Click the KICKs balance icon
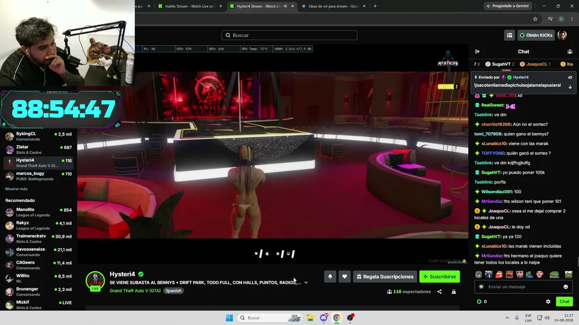This screenshot has width=579, height=325. pyautogui.click(x=479, y=302)
